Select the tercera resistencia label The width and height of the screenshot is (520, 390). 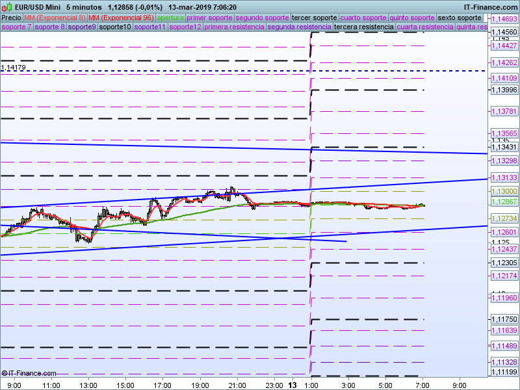click(x=363, y=27)
